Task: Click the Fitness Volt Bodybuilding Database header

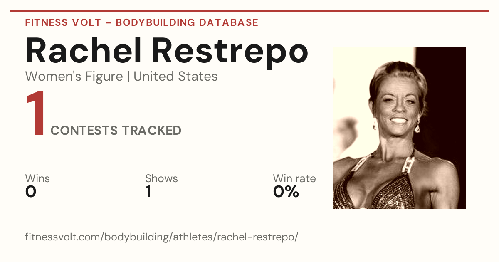Action: [142, 22]
